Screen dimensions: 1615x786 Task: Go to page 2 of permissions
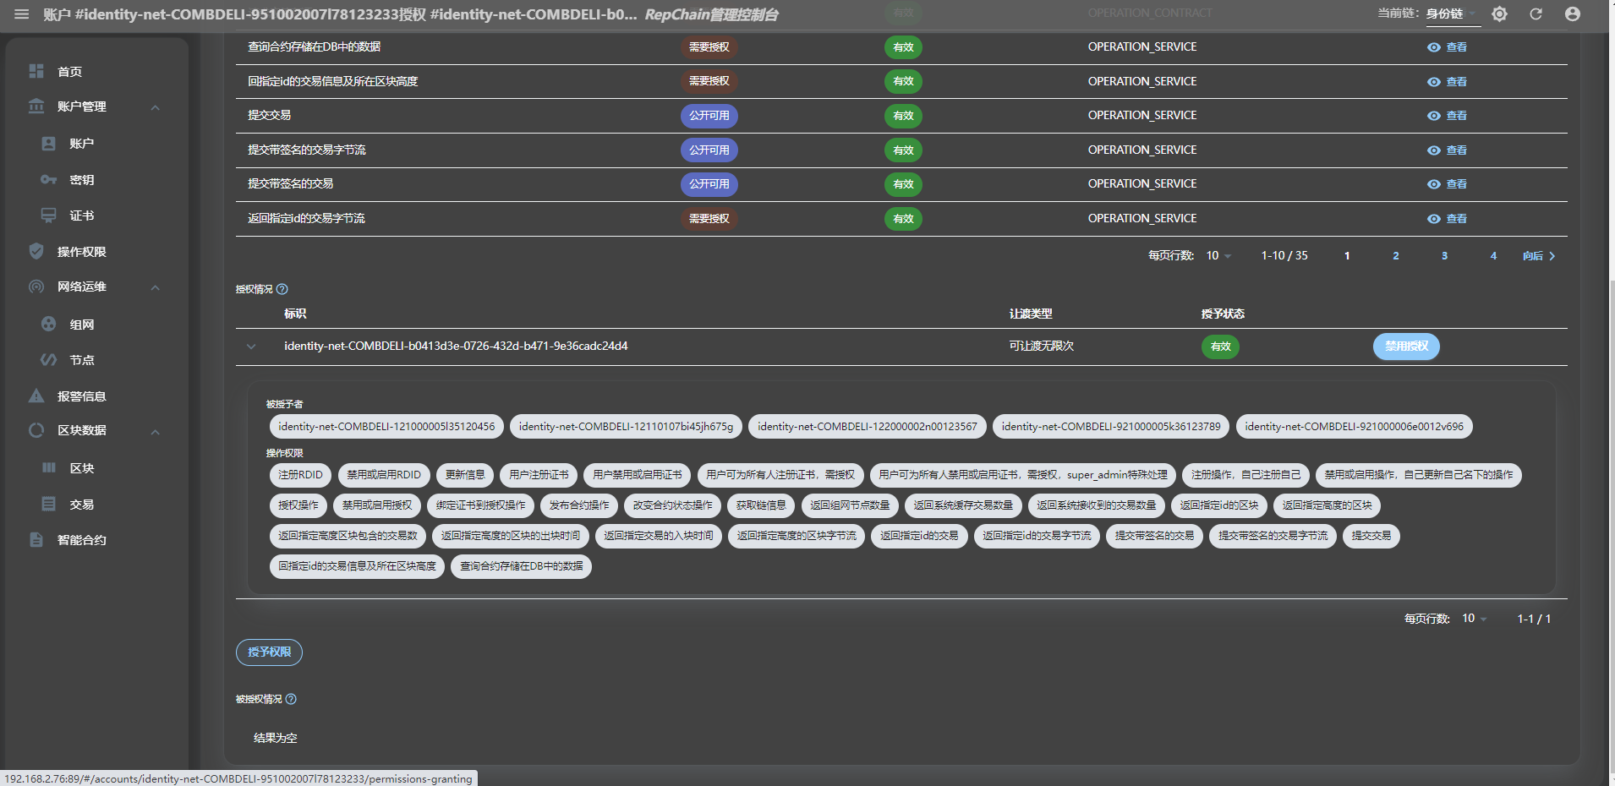point(1396,256)
